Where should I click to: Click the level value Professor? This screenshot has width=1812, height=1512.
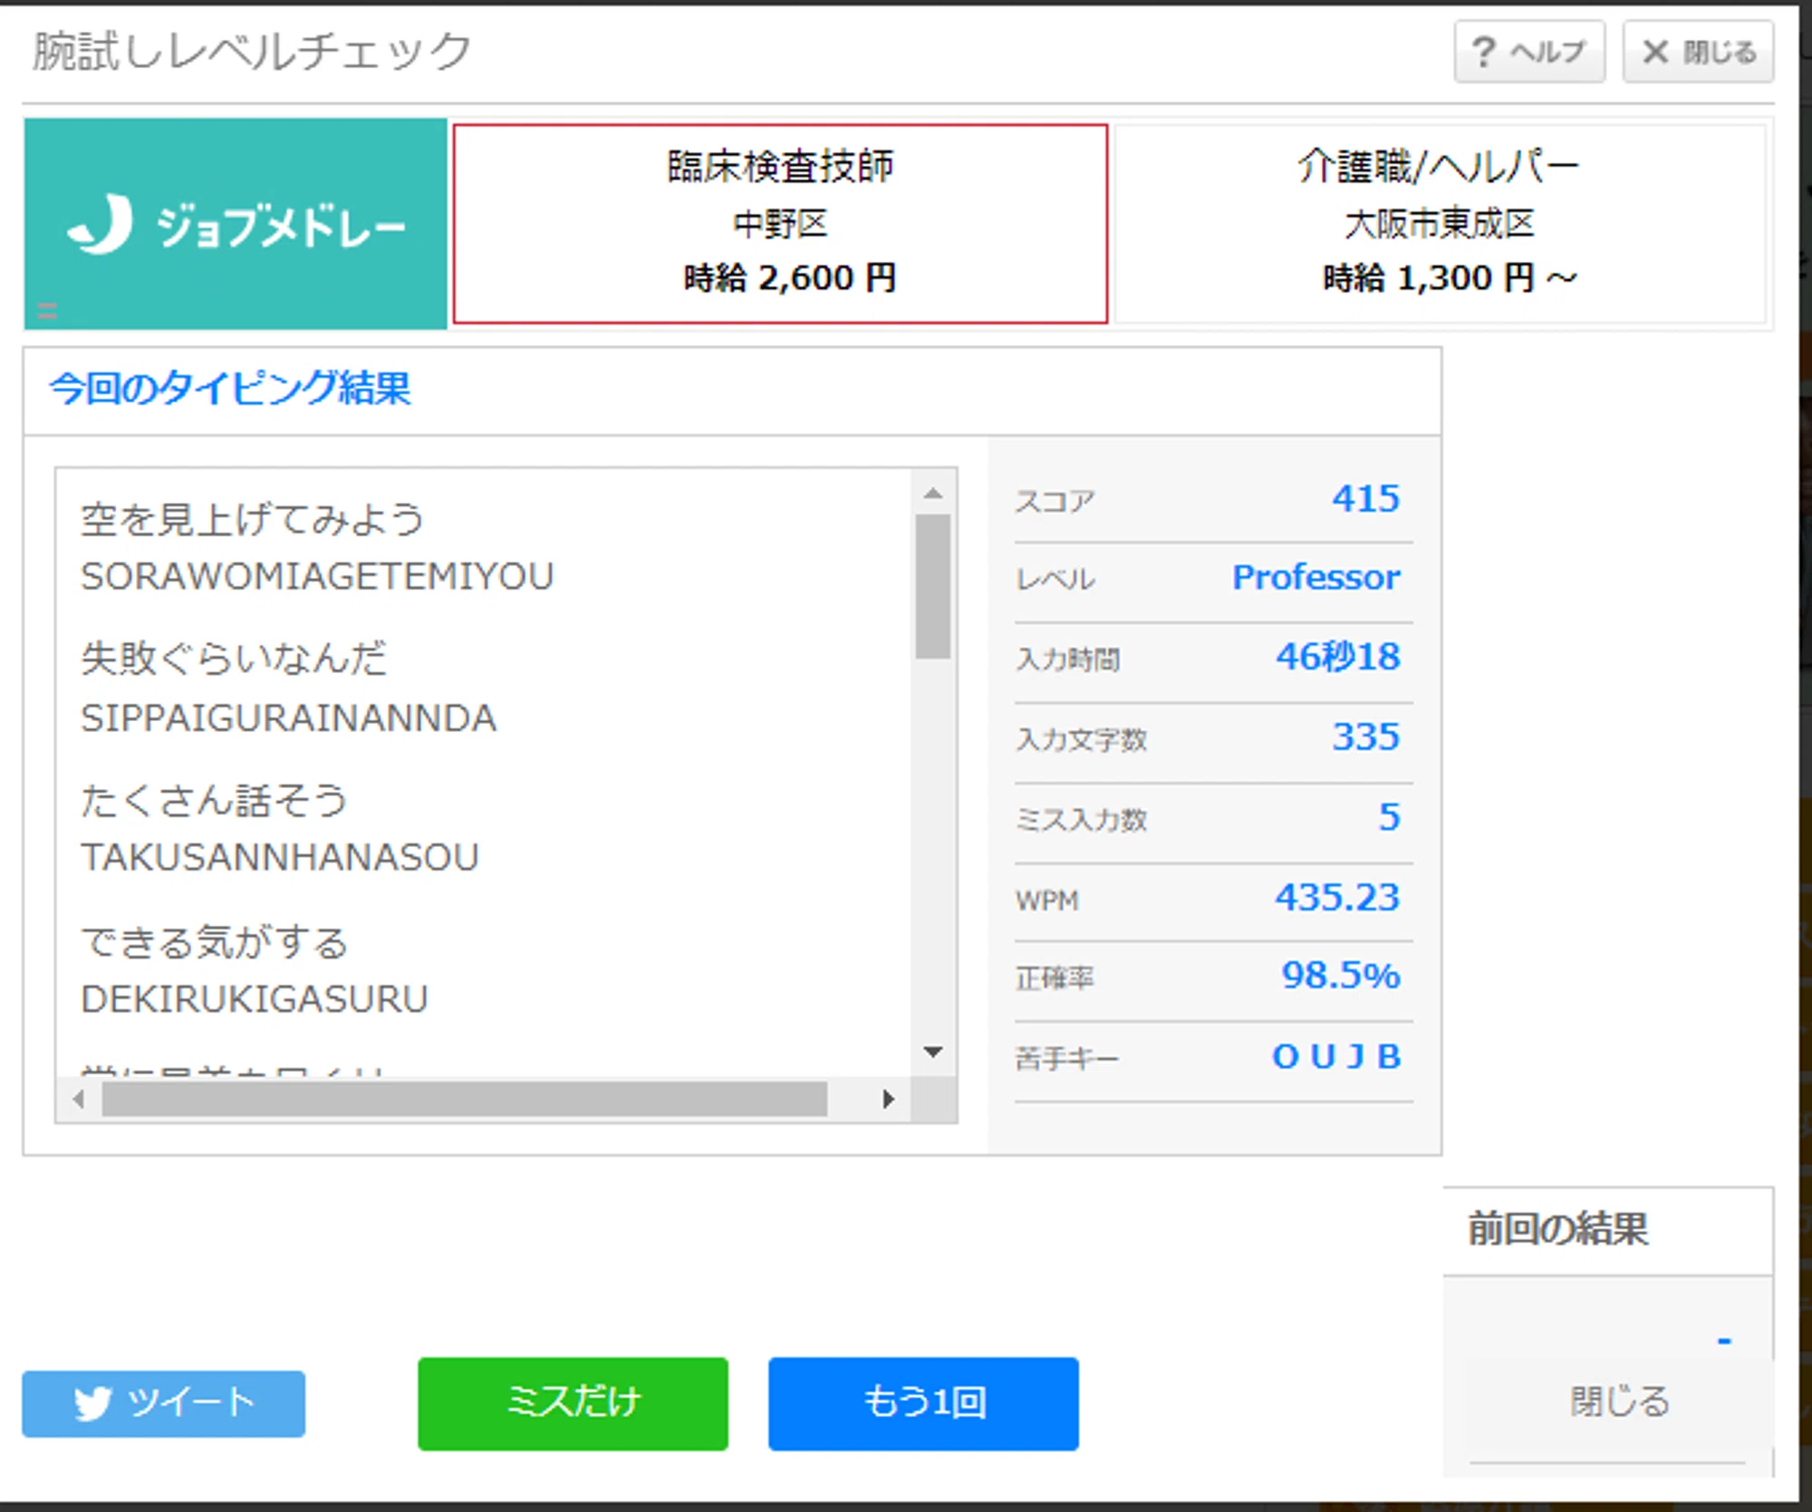(x=1316, y=577)
